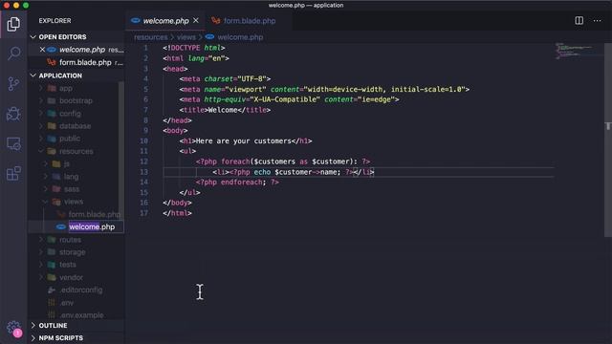This screenshot has height=344, width=612.
Task: Expand the public folder
Action: [74, 139]
